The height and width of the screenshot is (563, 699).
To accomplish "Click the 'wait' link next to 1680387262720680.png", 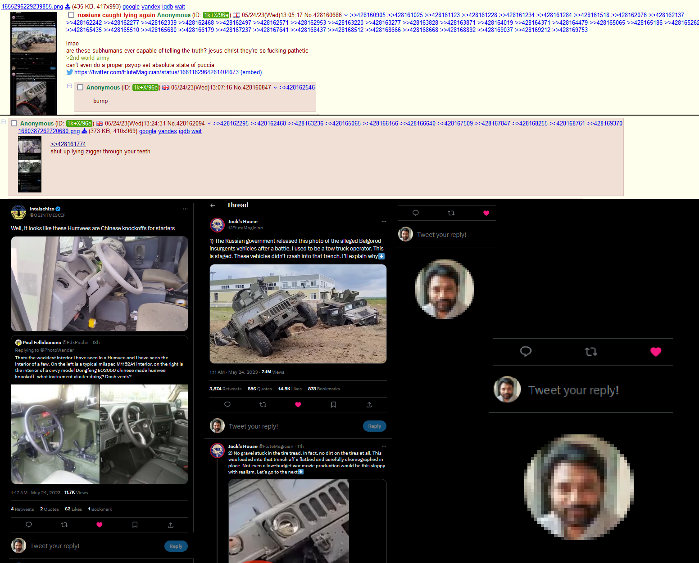I will click(x=197, y=131).
